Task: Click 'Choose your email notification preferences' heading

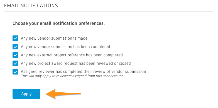Action: [58, 23]
